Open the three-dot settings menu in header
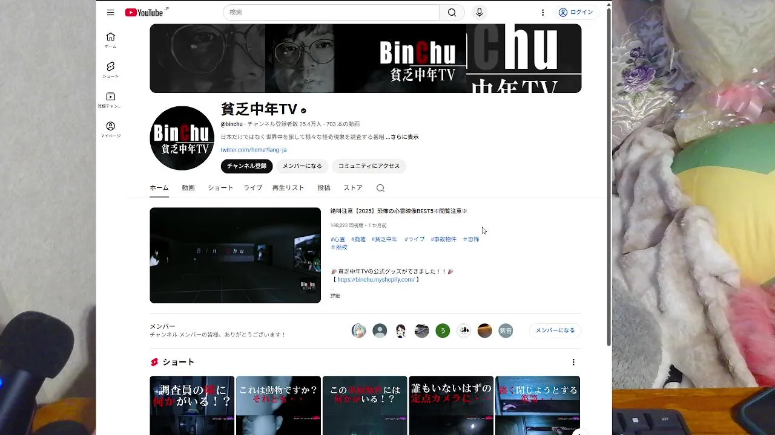Image resolution: width=775 pixels, height=435 pixels. (543, 12)
